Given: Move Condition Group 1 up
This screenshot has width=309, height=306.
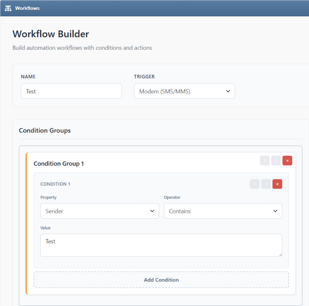Looking at the screenshot, I should (264, 161).
